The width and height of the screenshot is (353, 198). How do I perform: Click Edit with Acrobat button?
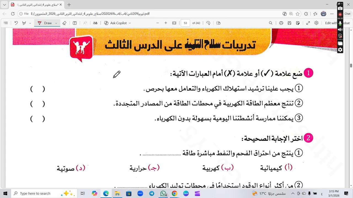[337, 23]
